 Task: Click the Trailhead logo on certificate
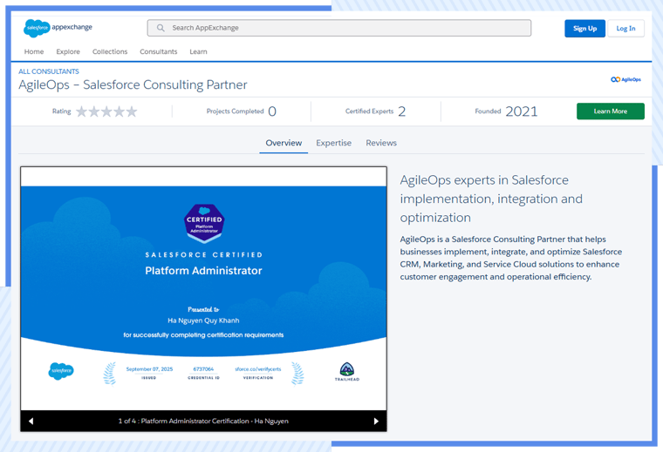click(346, 372)
